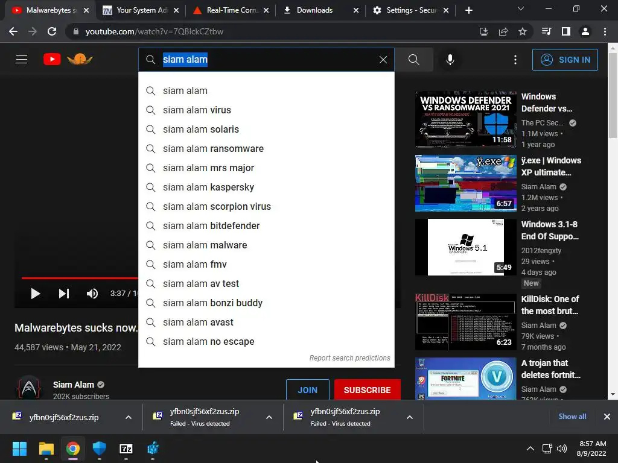Click the JOIN button
Viewport: 618px width, 463px height.
tap(307, 390)
